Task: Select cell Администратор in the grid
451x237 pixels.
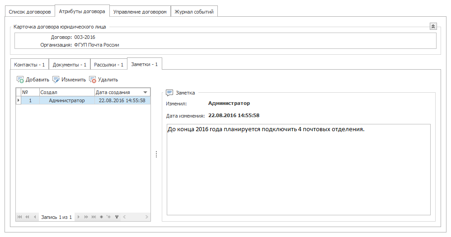Action: pyautogui.click(x=67, y=100)
